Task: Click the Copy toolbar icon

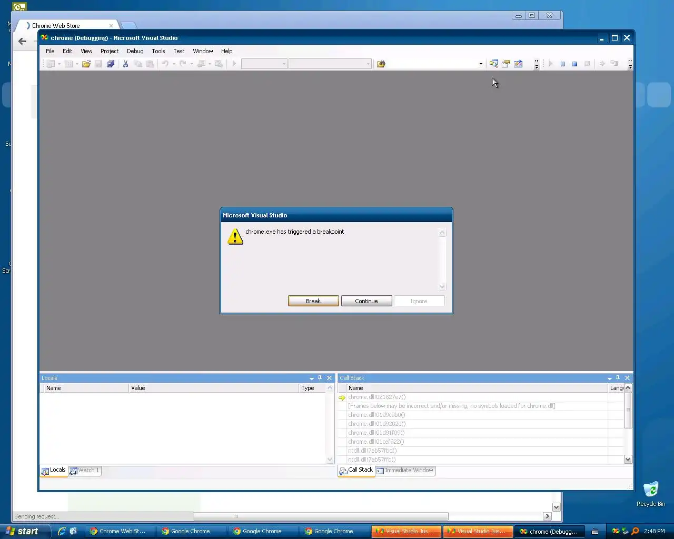Action: [137, 64]
